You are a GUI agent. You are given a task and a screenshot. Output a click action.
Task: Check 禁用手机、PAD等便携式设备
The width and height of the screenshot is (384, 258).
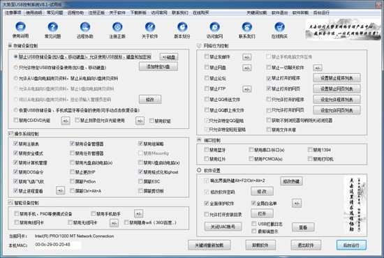[17, 214]
